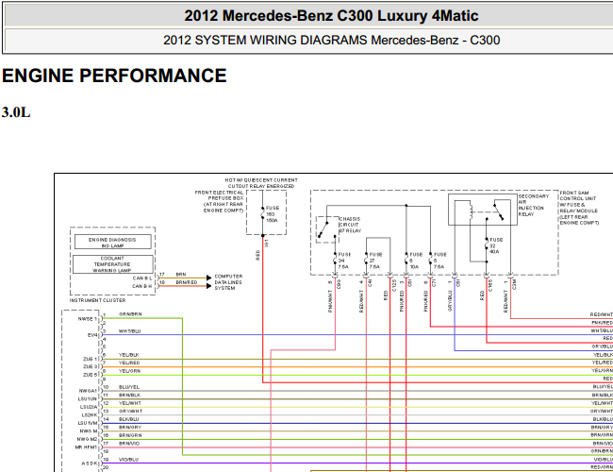This screenshot has height=472, width=613.
Task: Click the 'NWSE 1' pin label
Action: [x=87, y=319]
